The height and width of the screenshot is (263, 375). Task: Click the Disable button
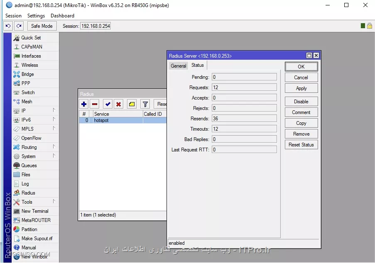click(x=301, y=102)
